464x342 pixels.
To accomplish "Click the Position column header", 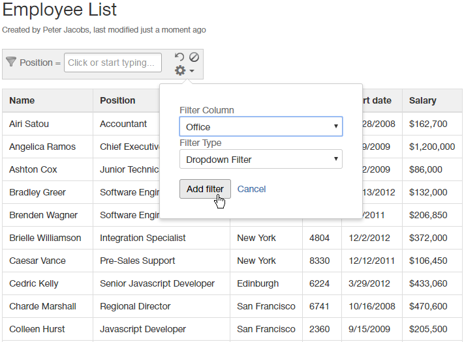I will coord(117,100).
